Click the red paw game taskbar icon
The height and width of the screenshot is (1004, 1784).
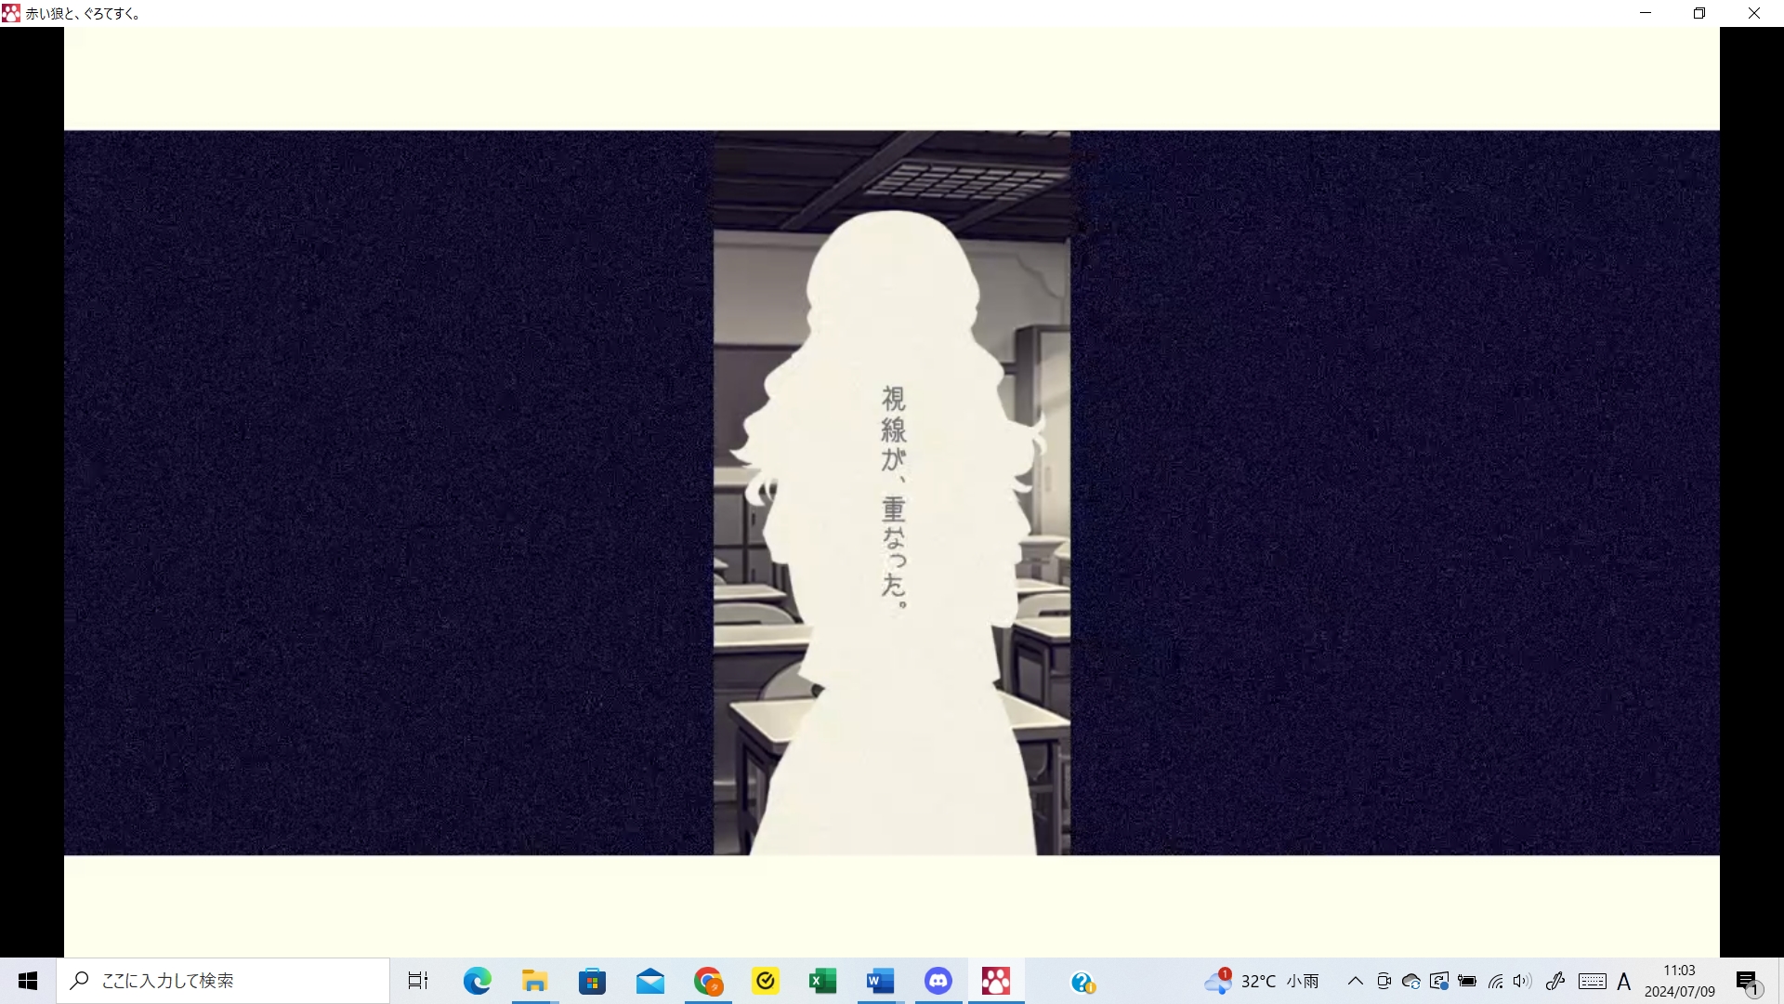click(x=995, y=981)
